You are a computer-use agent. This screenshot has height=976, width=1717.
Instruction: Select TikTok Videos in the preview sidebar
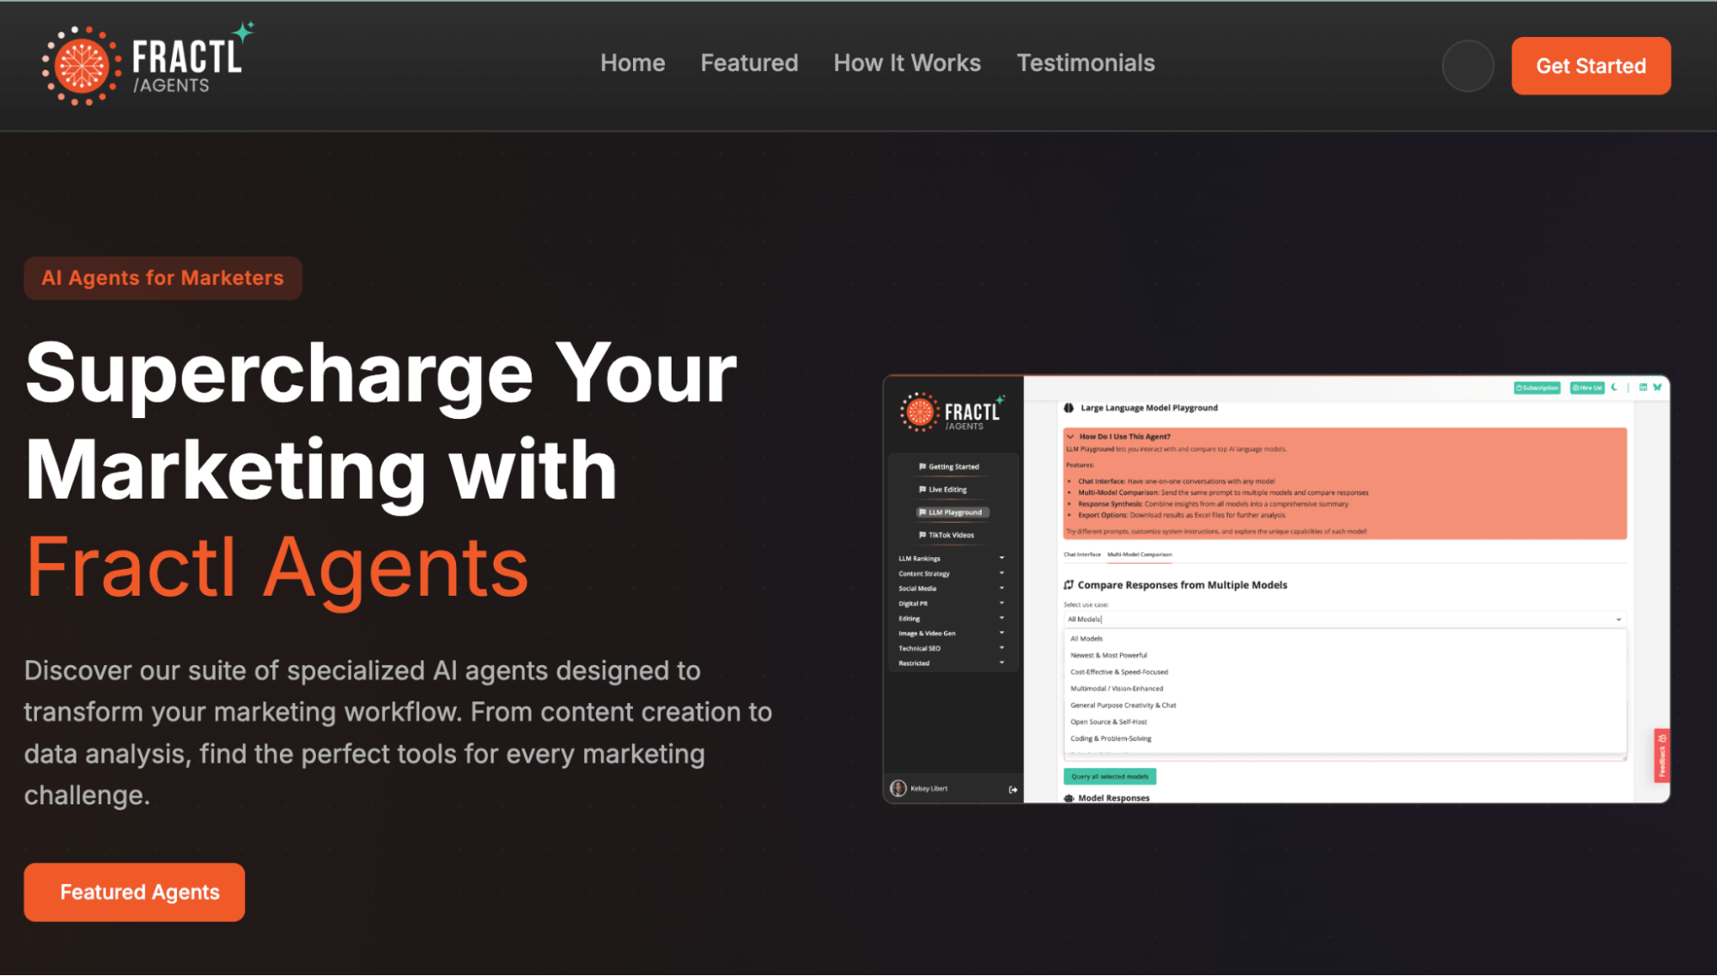(947, 535)
